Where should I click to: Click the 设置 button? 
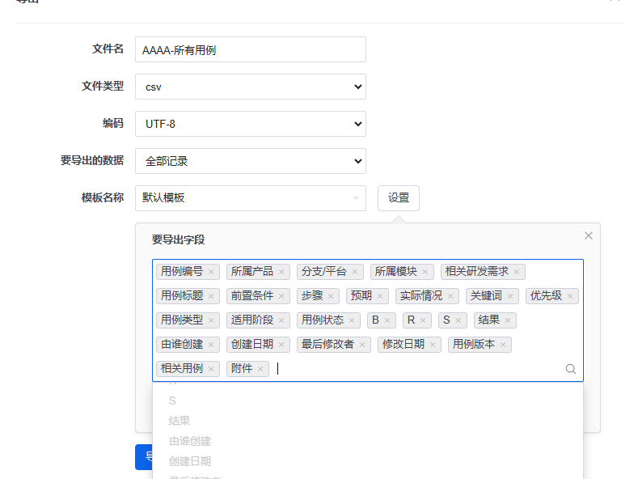(399, 198)
